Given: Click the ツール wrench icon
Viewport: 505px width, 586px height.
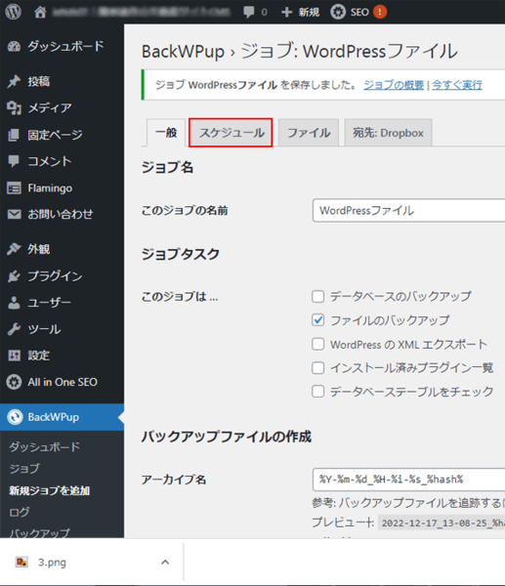Looking at the screenshot, I should [15, 329].
